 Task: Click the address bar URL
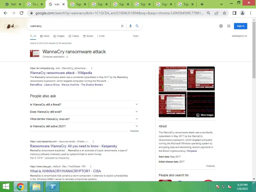119,13
